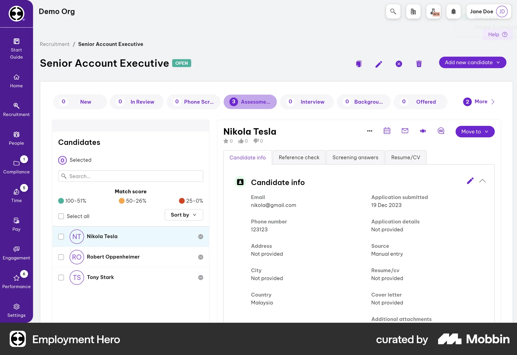
Task: Select the email icon to contact Nikola Tesla
Action: pyautogui.click(x=405, y=131)
